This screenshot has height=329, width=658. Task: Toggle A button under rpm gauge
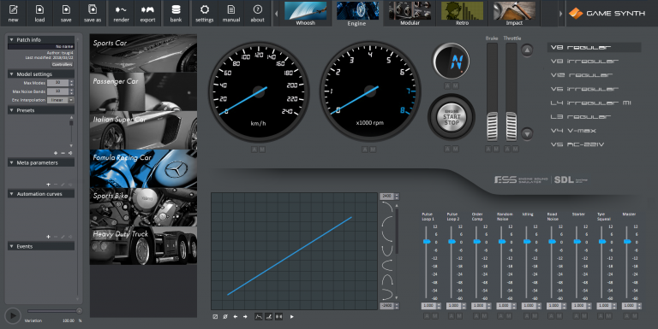[x=365, y=150]
